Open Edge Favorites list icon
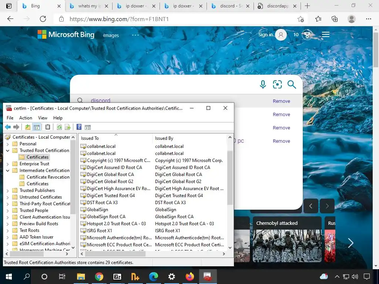 click(x=318, y=19)
